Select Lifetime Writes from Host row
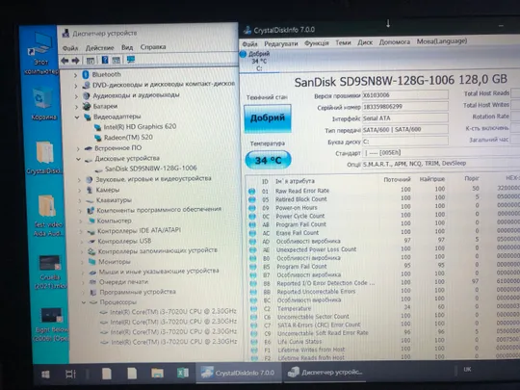 coord(383,350)
